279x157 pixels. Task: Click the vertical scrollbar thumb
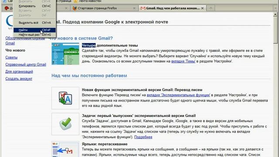pos(276,30)
